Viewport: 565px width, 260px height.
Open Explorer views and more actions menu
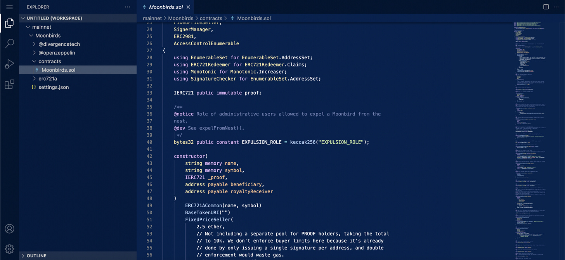128,7
